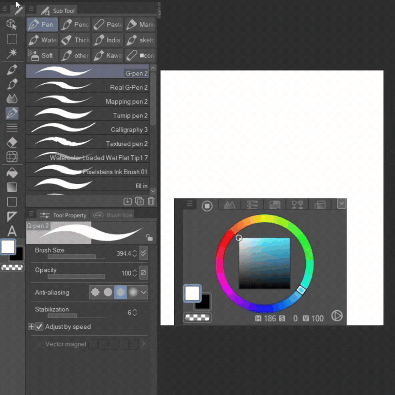Select the Calligraphy 3 brush
Screen dimensions: 395x395
(88, 128)
